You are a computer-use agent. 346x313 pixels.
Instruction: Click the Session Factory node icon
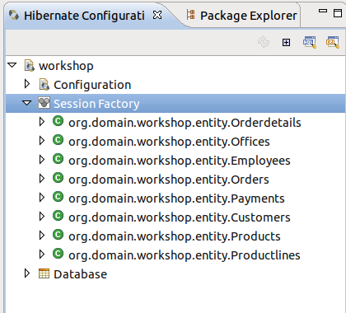[44, 103]
